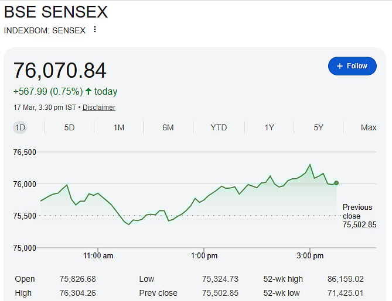
Task: Open the Disclaimer link
Action: click(98, 108)
